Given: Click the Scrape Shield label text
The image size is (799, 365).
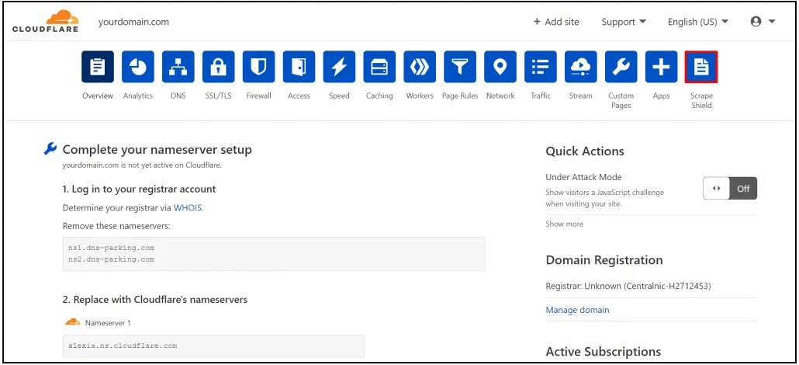Looking at the screenshot, I should pos(701,100).
